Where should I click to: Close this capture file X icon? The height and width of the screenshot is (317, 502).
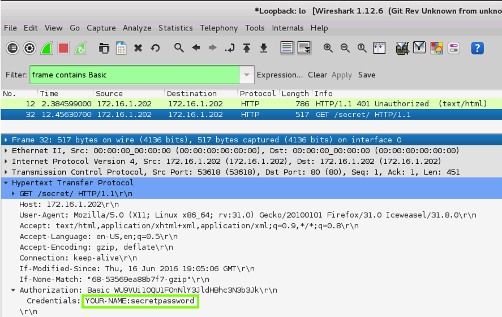pos(138,48)
